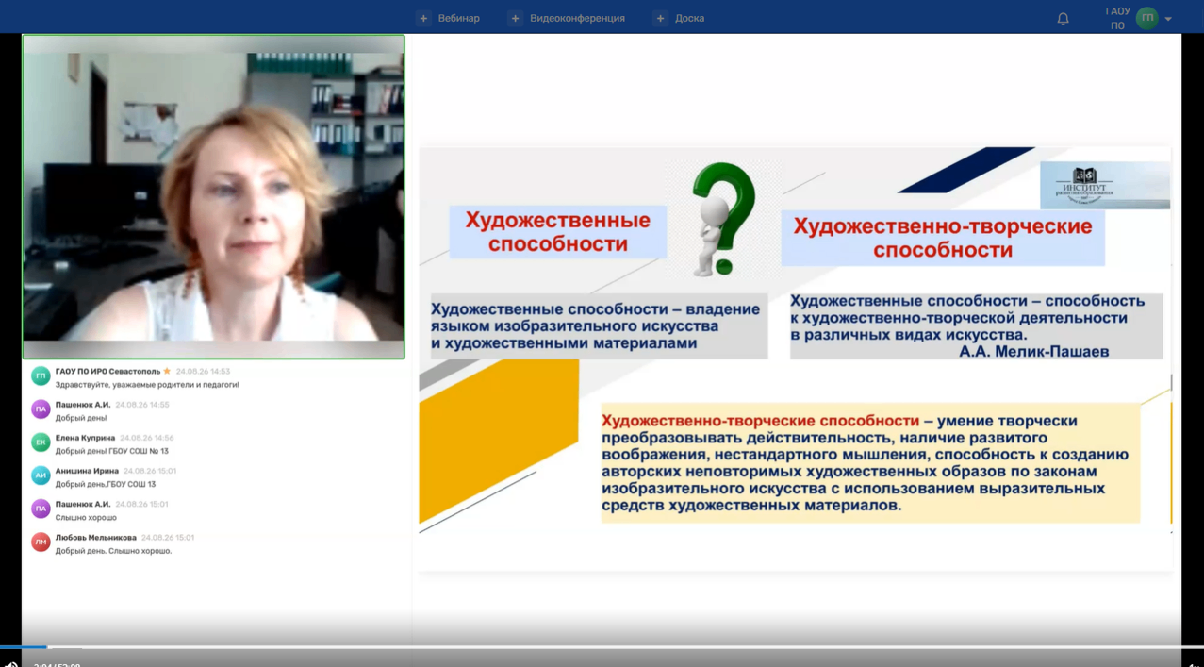
Task: Open the Вебинар menu item
Action: click(x=458, y=18)
